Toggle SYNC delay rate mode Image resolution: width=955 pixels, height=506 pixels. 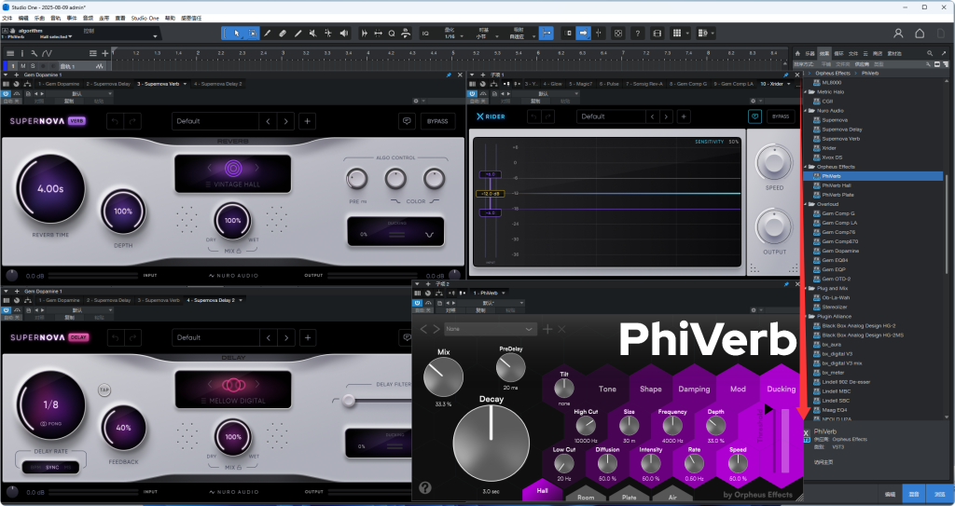[52, 468]
